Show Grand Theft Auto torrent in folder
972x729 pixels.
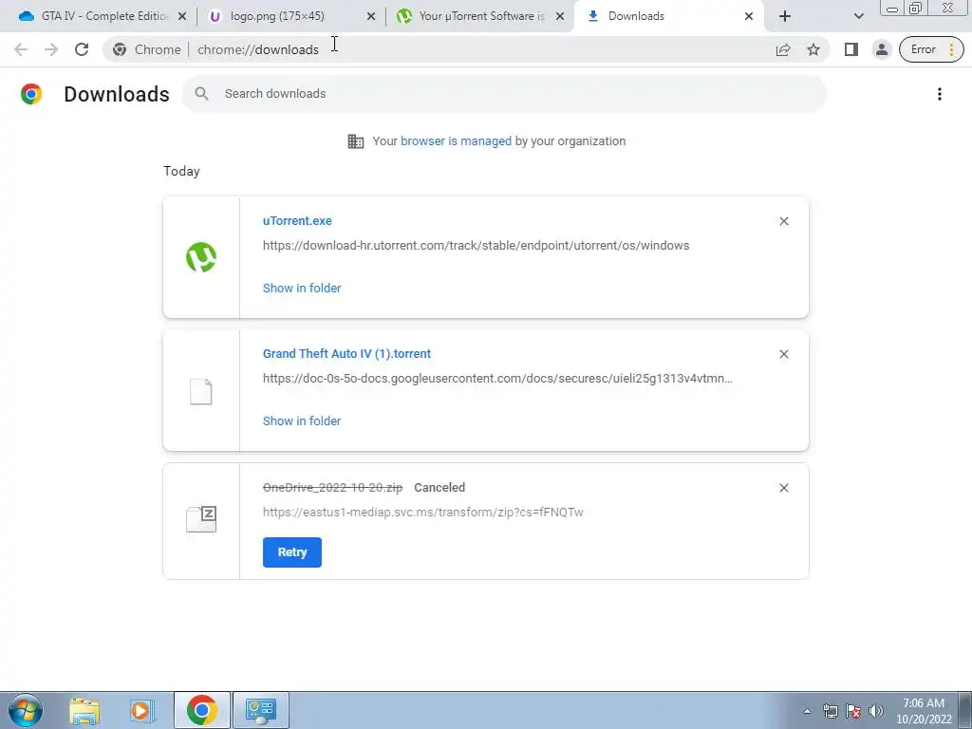[302, 421]
